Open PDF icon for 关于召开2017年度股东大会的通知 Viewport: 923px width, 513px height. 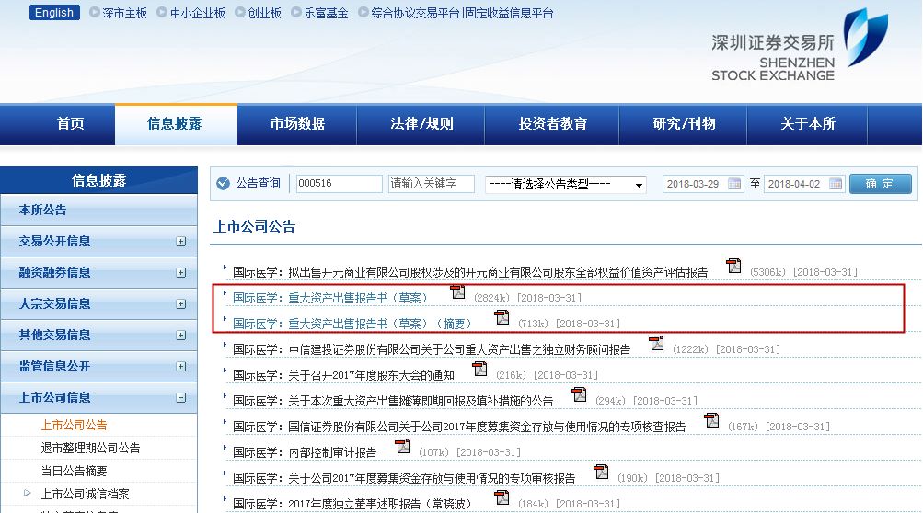tap(479, 369)
